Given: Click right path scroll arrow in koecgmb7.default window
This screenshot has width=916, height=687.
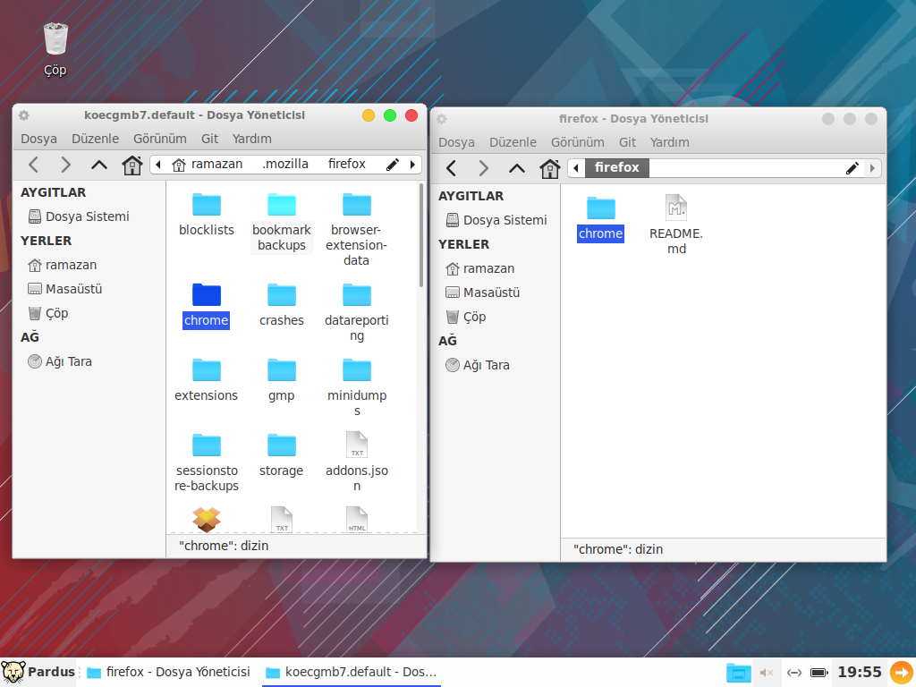Looking at the screenshot, I should coord(413,165).
